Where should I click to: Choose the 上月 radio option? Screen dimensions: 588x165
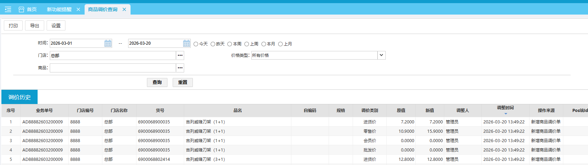[280, 44]
